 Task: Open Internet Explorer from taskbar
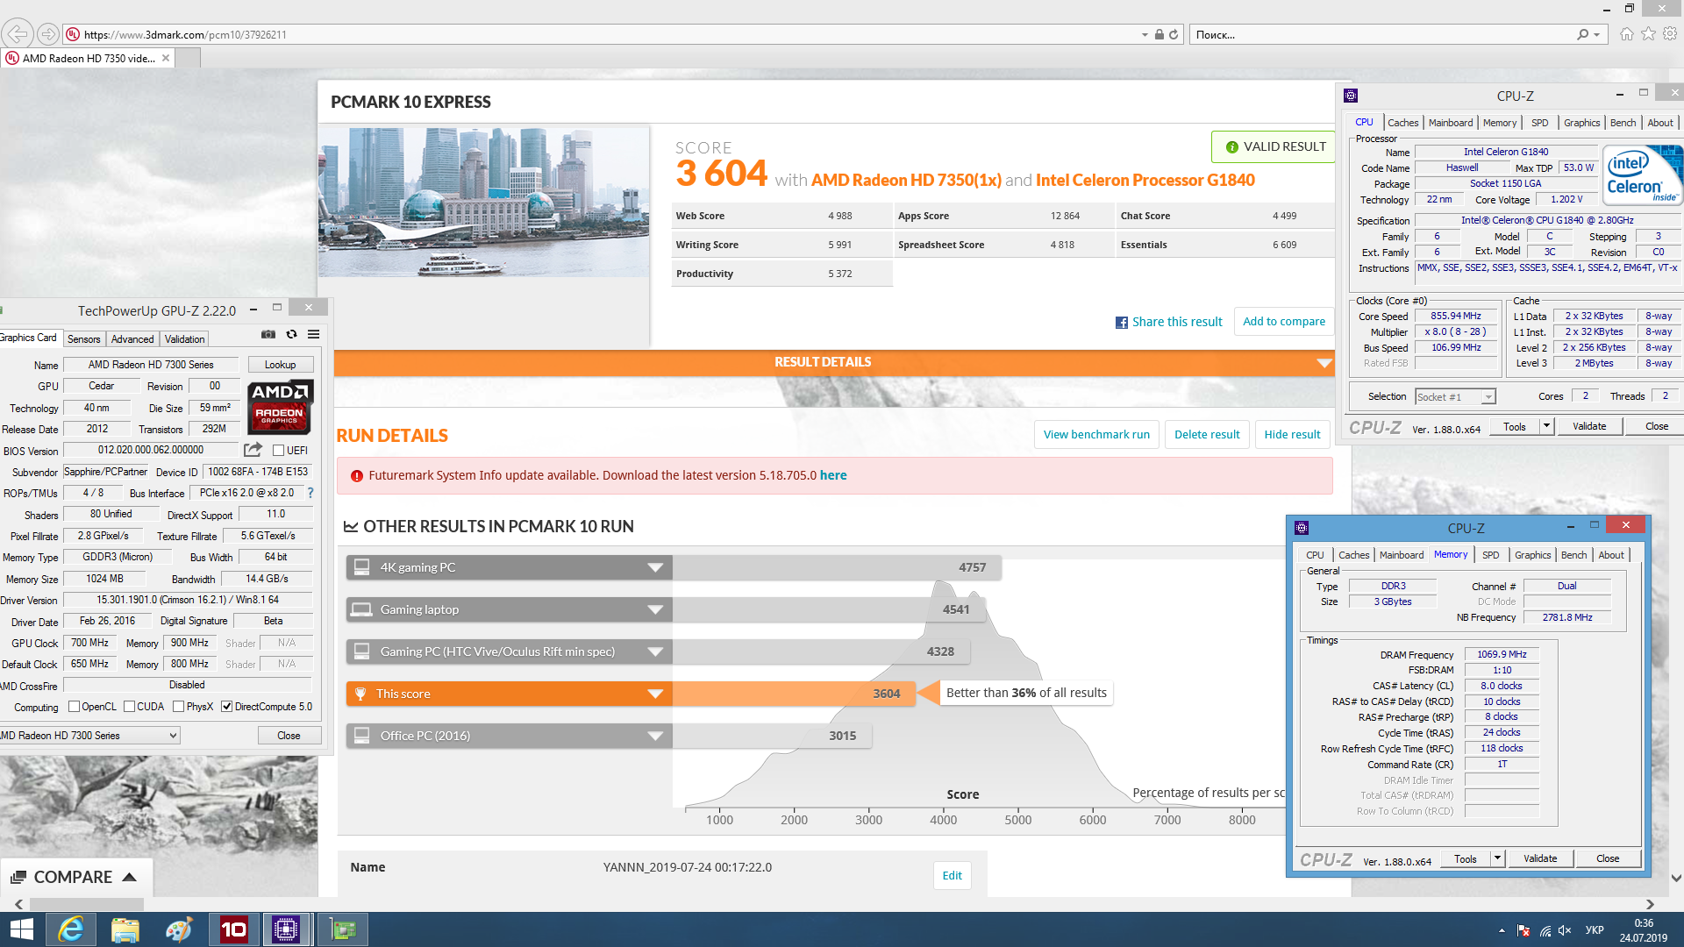coord(70,929)
